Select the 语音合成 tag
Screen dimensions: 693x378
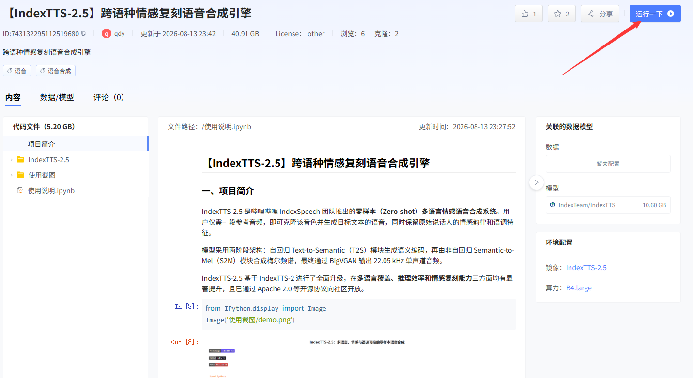(56, 71)
